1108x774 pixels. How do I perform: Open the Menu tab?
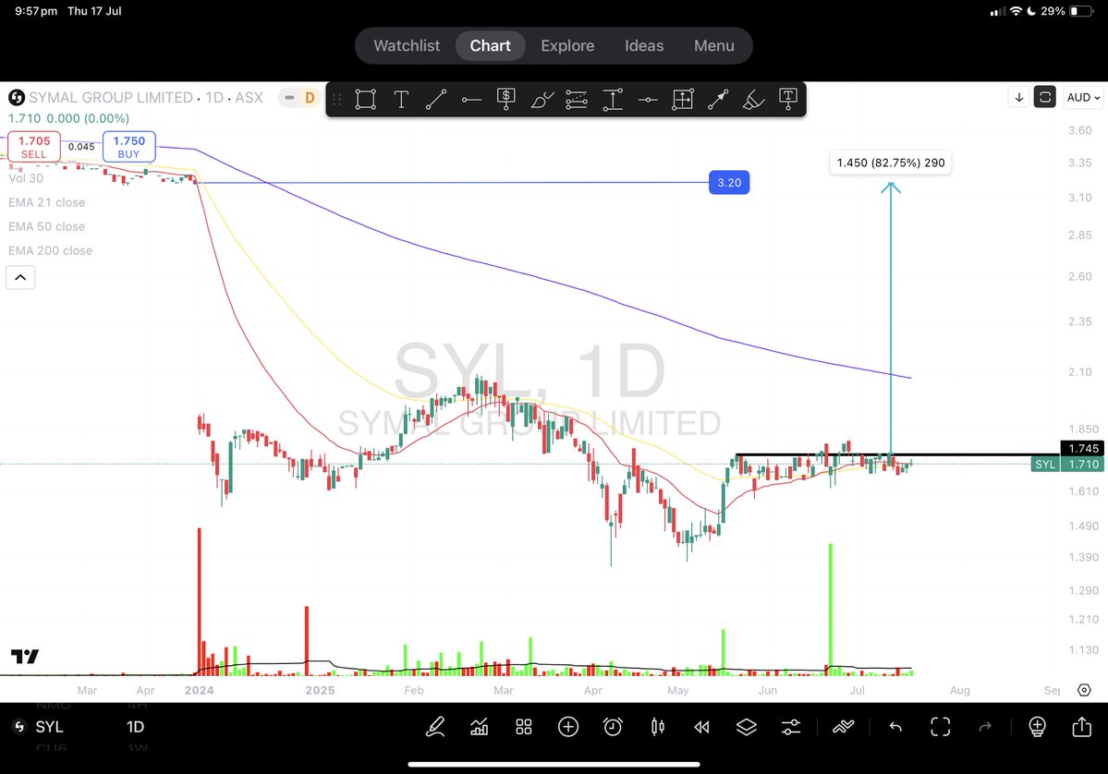[713, 46]
